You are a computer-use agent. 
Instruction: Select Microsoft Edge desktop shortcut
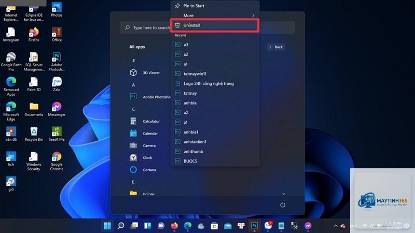[11, 111]
